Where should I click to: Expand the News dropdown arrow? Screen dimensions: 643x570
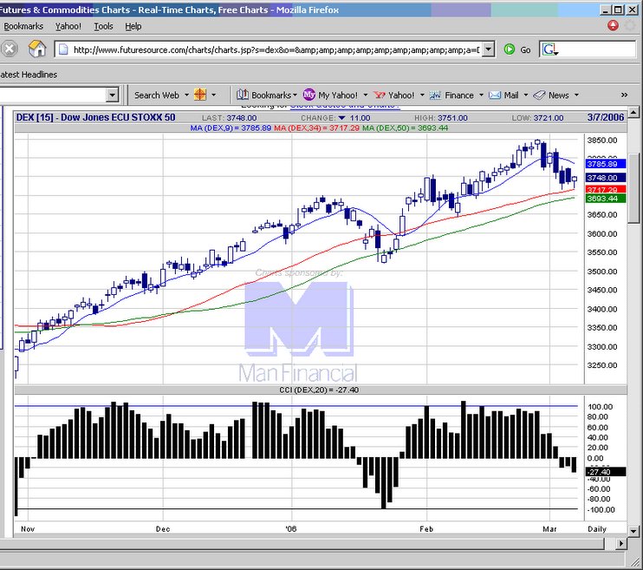click(x=576, y=95)
